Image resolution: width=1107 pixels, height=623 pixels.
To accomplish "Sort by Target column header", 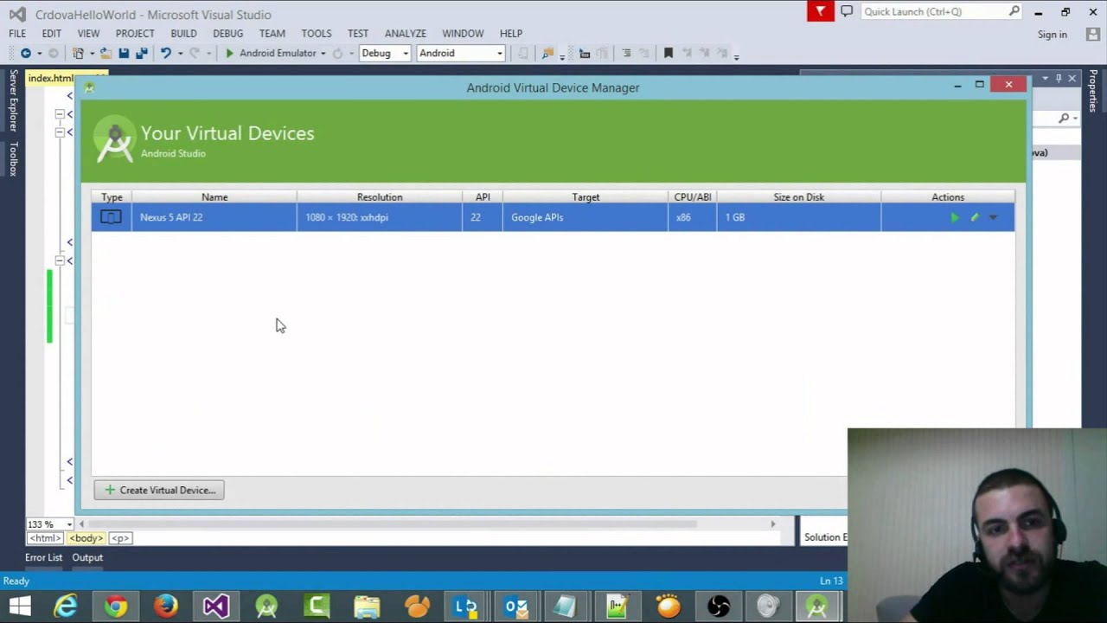I will [585, 197].
